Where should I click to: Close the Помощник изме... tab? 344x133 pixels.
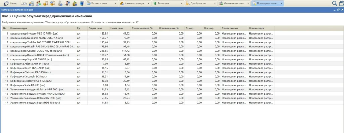pos(281,3)
